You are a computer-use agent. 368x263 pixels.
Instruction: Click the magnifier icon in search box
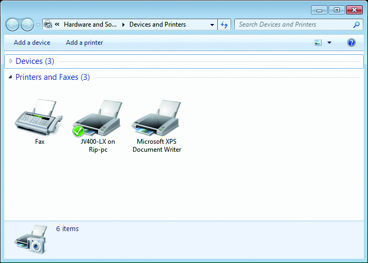(x=356, y=24)
